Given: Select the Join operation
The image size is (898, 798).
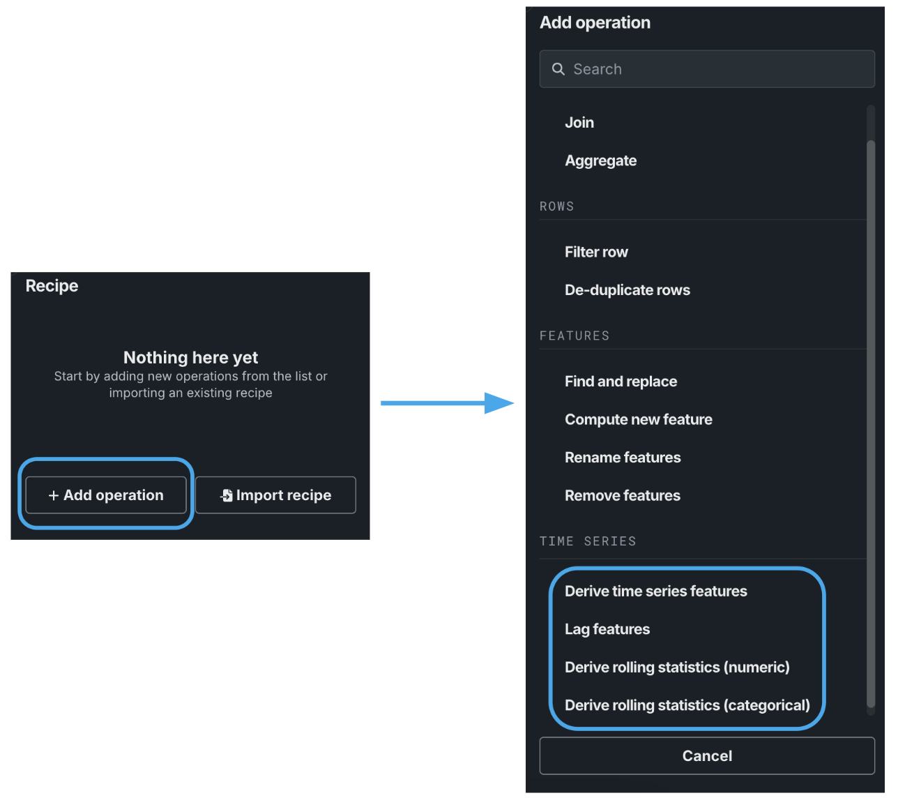Looking at the screenshot, I should pyautogui.click(x=579, y=123).
